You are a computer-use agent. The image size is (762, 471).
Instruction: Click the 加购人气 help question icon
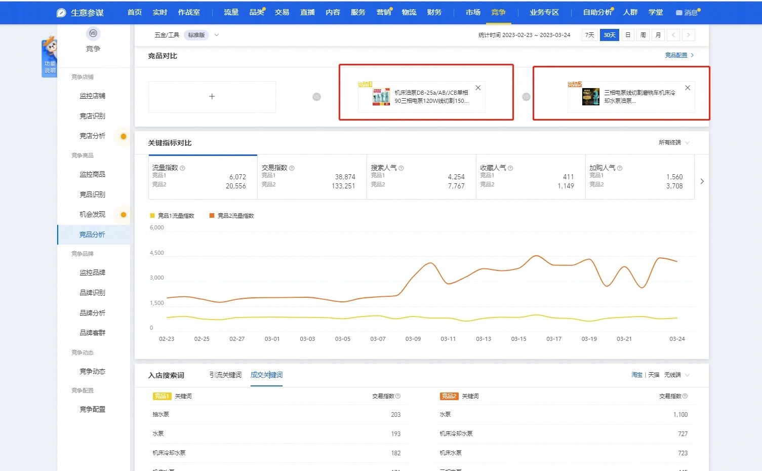(620, 168)
